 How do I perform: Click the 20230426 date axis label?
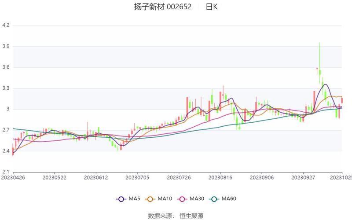click(x=13, y=178)
